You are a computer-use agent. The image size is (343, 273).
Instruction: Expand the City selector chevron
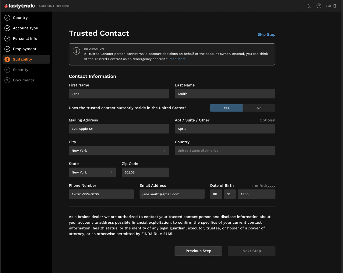(x=164, y=151)
